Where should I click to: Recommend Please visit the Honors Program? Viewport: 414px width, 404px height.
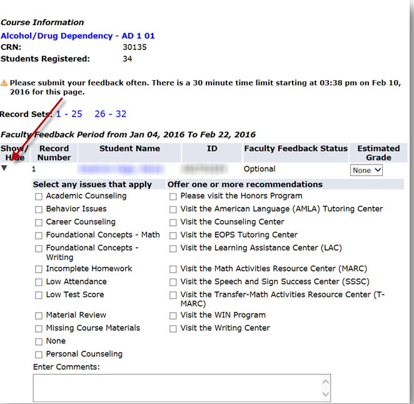click(173, 196)
